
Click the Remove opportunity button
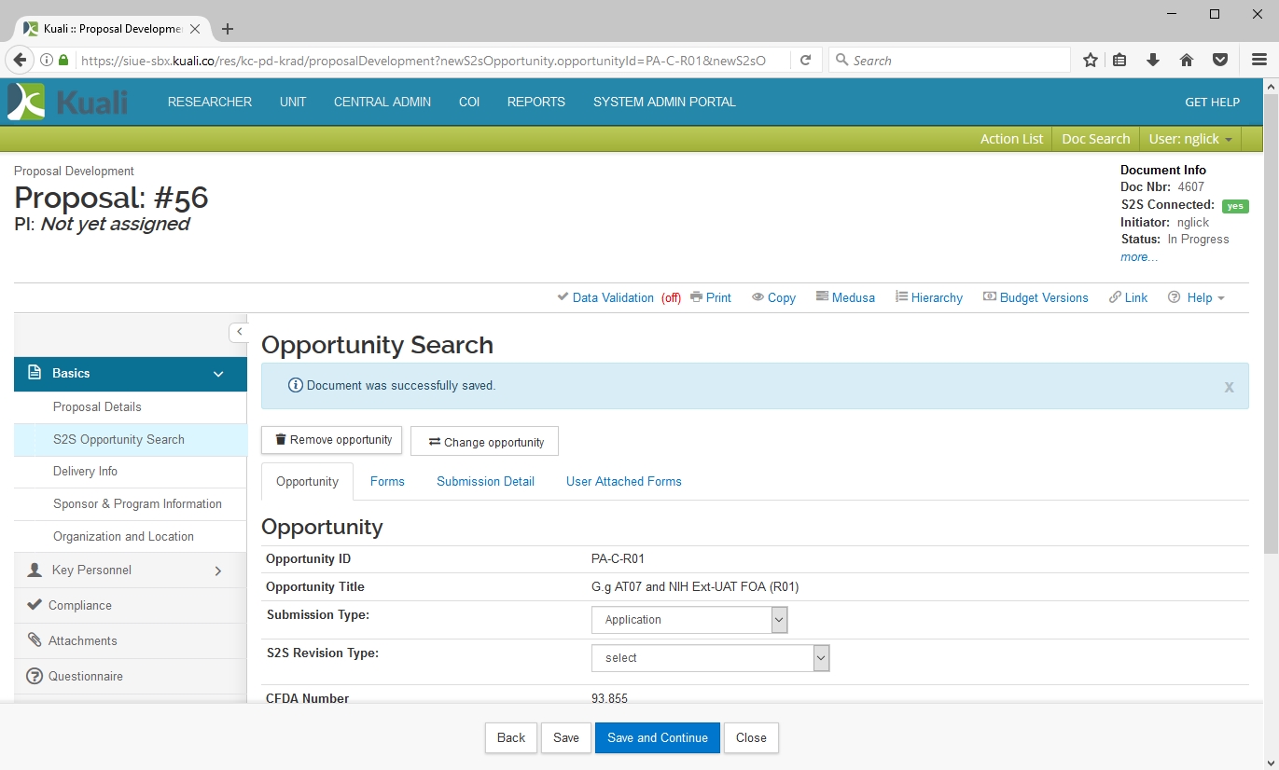[x=332, y=440]
